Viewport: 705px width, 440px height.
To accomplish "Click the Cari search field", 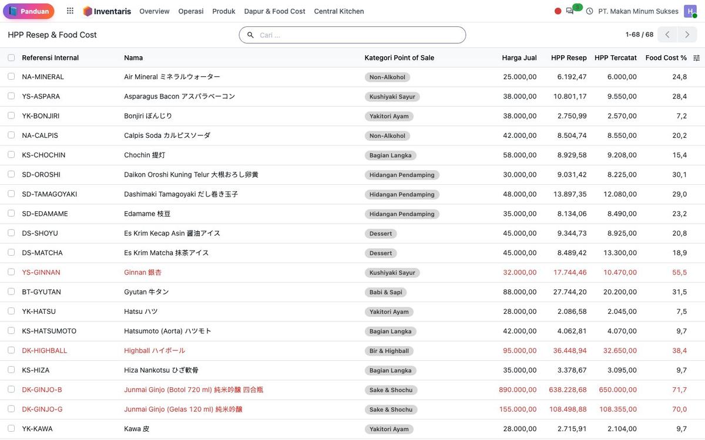I will tap(352, 35).
